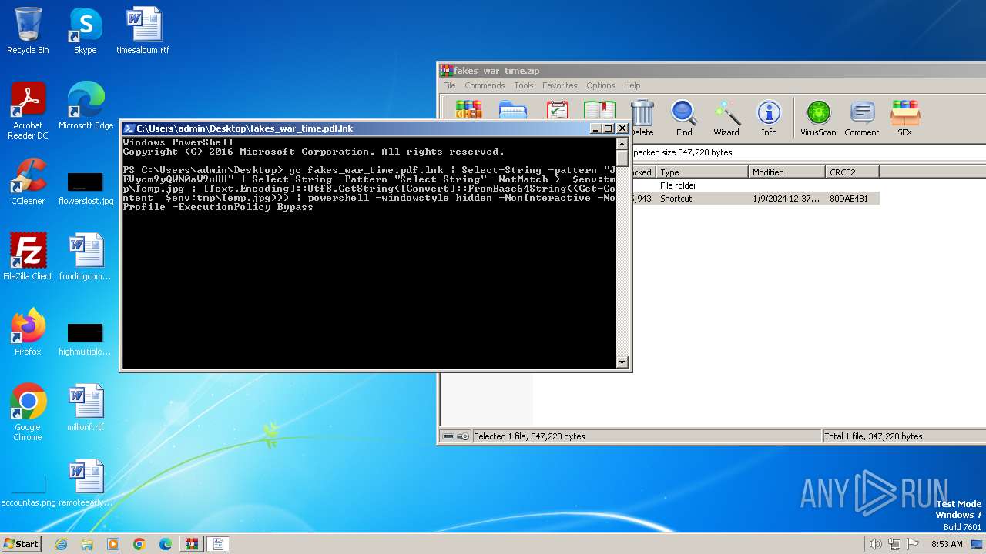
Task: Close the PowerShell window
Action: tap(622, 128)
